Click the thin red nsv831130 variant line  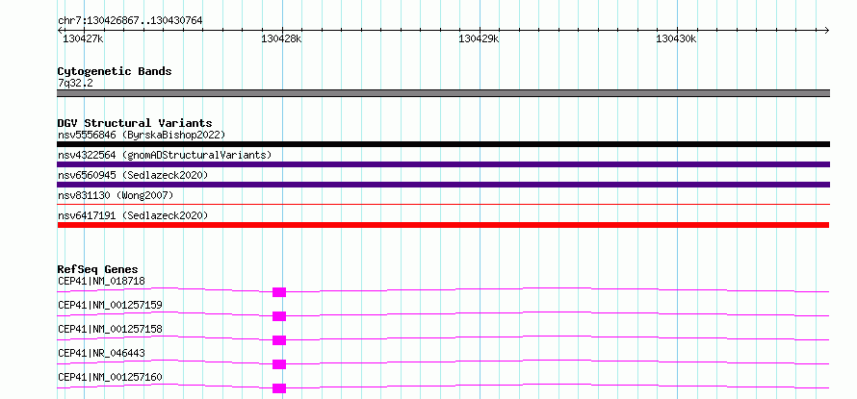coord(443,205)
